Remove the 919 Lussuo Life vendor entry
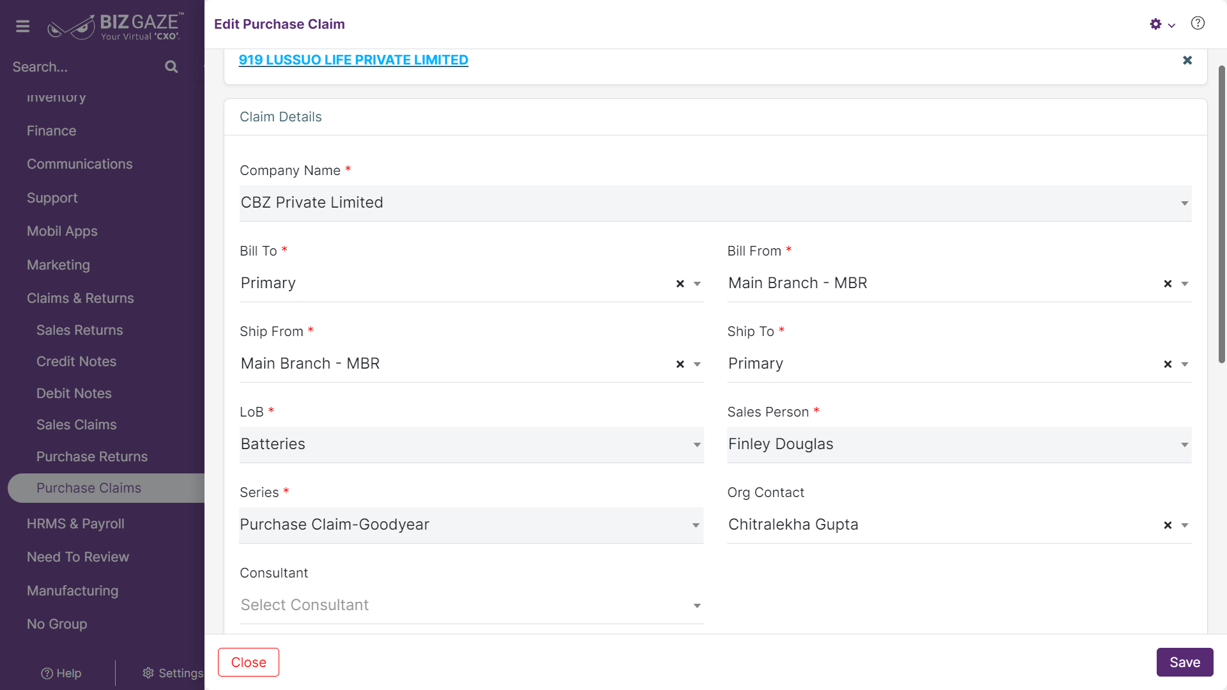 tap(1187, 60)
